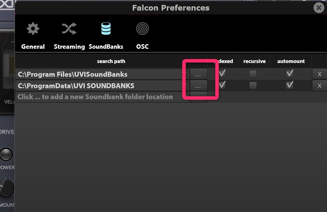Screen dimensions: 327x212
Task: Open the Streaming shuffle icon
Action: click(x=69, y=29)
